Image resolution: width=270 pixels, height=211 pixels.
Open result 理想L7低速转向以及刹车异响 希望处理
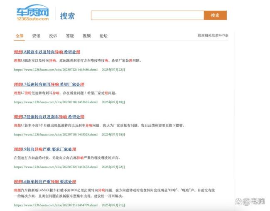point(49,117)
